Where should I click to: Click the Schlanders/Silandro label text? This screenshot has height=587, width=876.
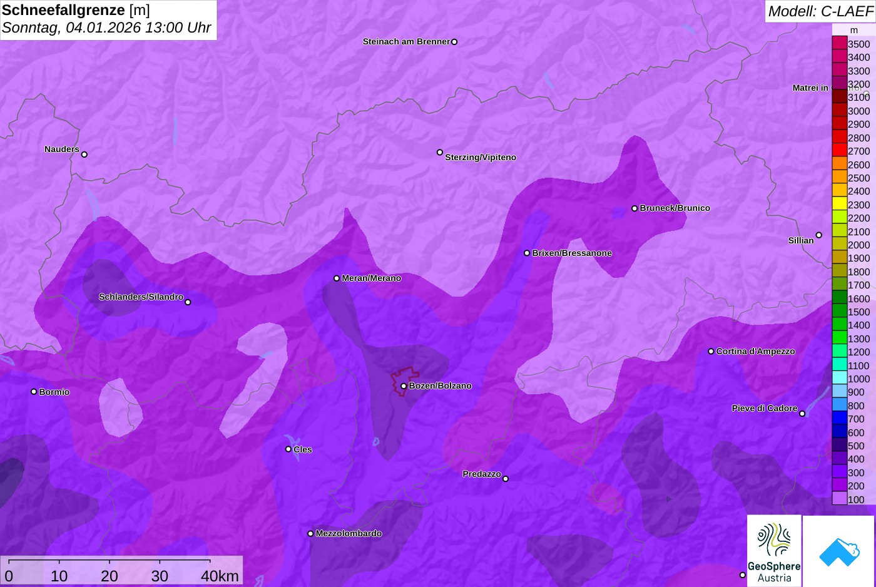point(141,297)
